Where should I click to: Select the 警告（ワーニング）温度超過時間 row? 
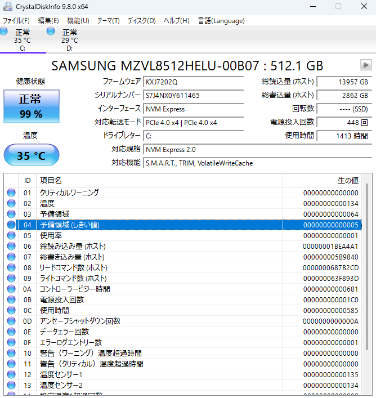(x=183, y=353)
